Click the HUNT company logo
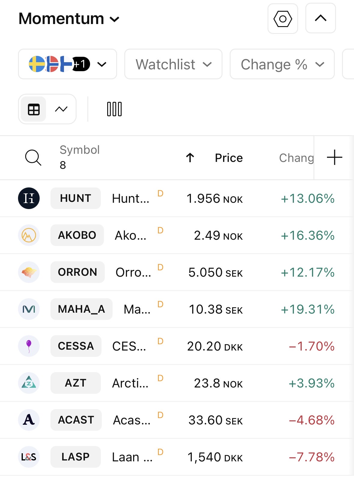The width and height of the screenshot is (354, 489). (x=29, y=198)
